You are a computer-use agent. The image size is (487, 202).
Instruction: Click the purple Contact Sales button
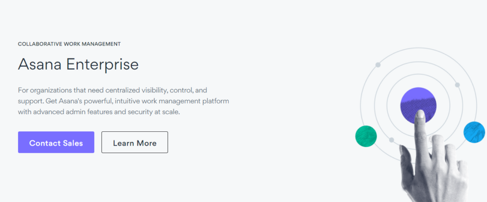56,142
